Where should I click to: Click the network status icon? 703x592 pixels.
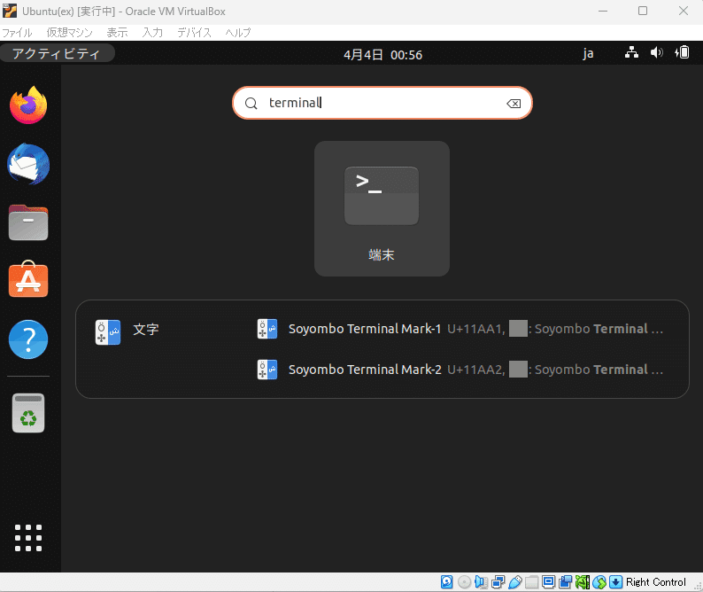pos(631,53)
